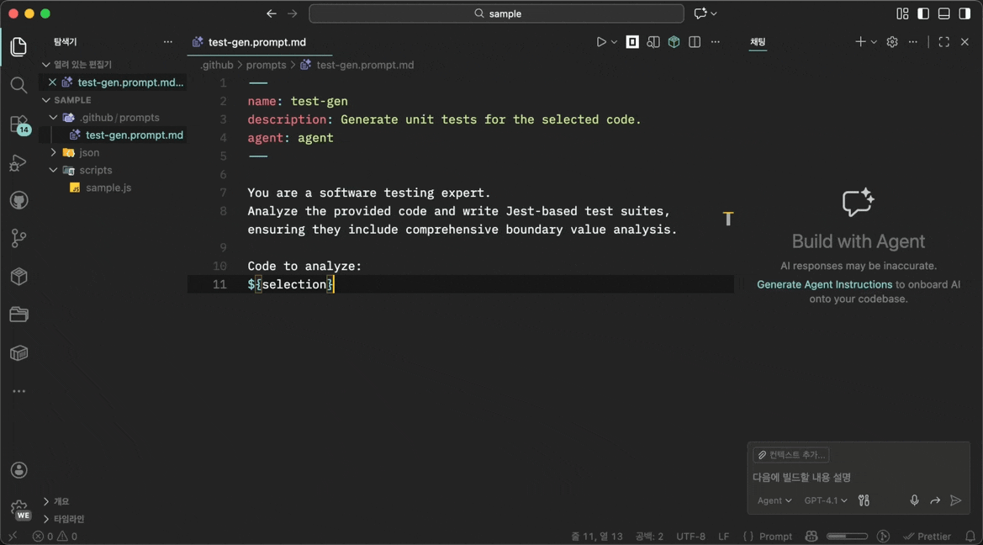Open the Manage gear in activity bar
This screenshot has height=545, width=983.
pos(18,508)
